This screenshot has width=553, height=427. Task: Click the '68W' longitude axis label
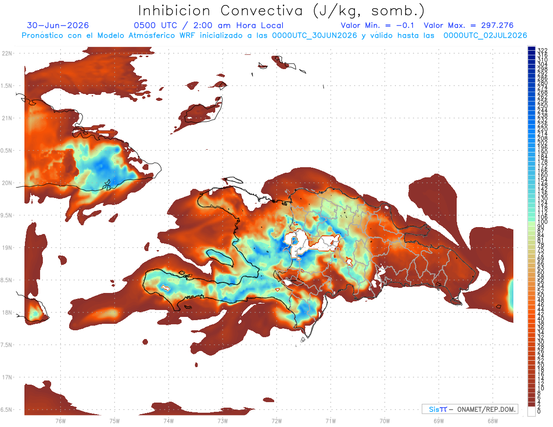tap(492, 421)
